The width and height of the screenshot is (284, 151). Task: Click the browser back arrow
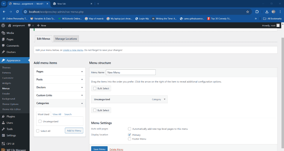(4, 12)
